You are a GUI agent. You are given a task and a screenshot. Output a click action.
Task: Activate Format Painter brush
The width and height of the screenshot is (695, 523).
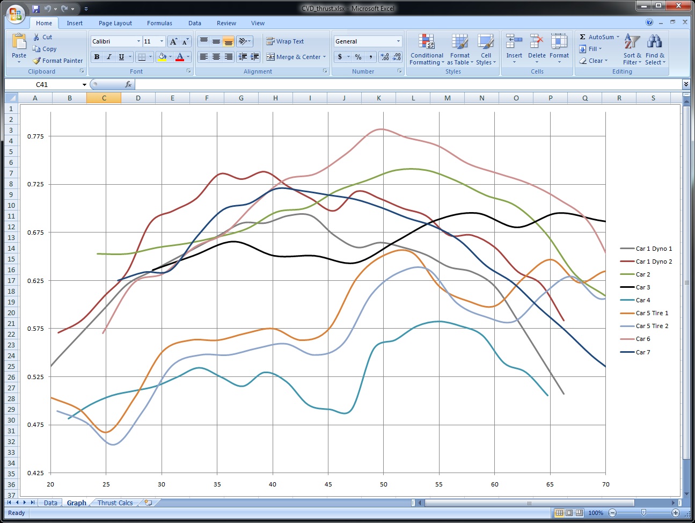(57, 61)
